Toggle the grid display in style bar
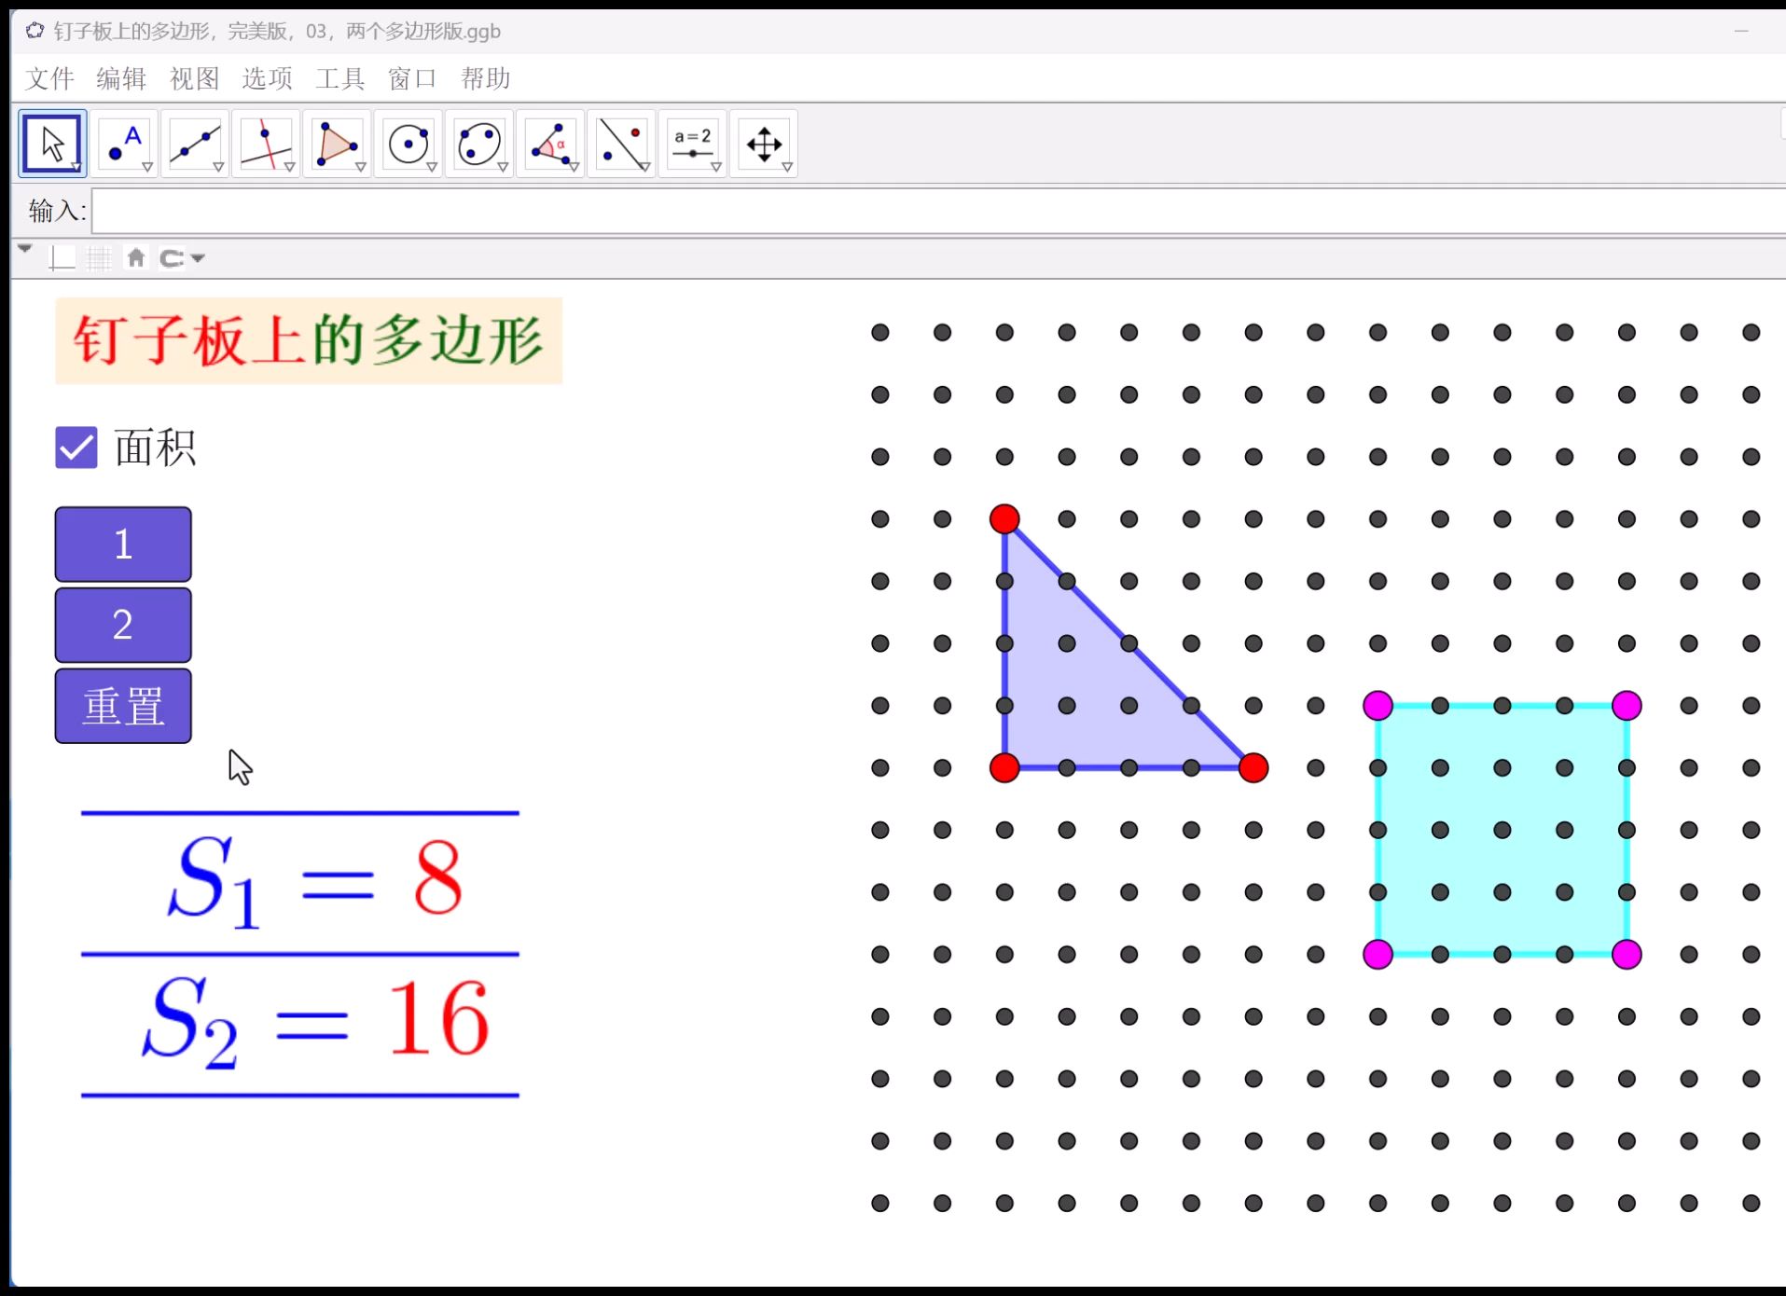 click(x=99, y=257)
